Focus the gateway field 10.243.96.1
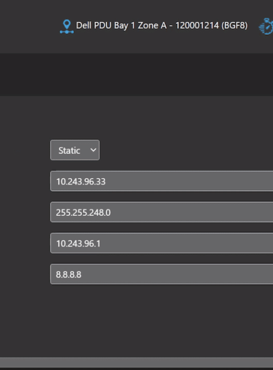The width and height of the screenshot is (273, 370). click(x=162, y=243)
